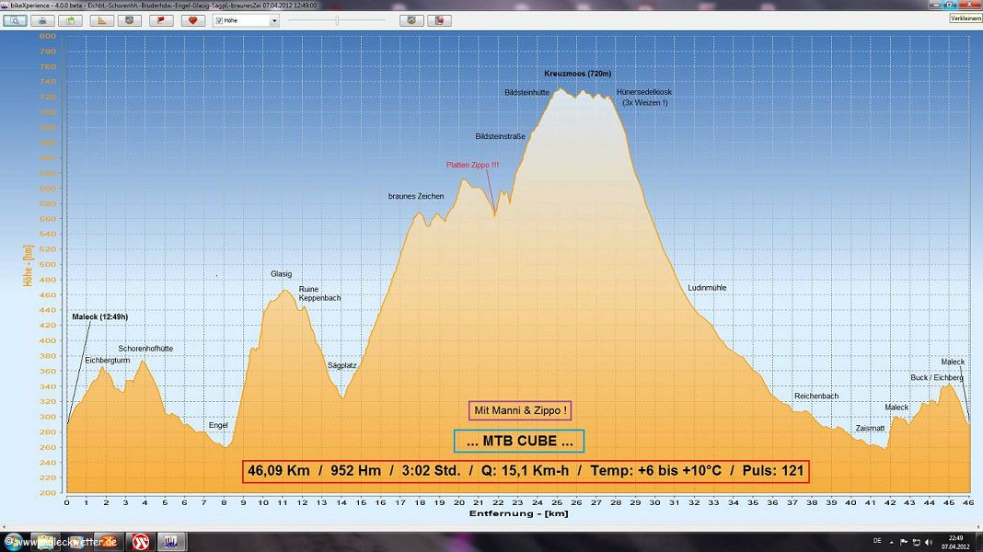Click the Kreuzmoos (720m) peak label
This screenshot has height=552, width=983.
pyautogui.click(x=577, y=74)
